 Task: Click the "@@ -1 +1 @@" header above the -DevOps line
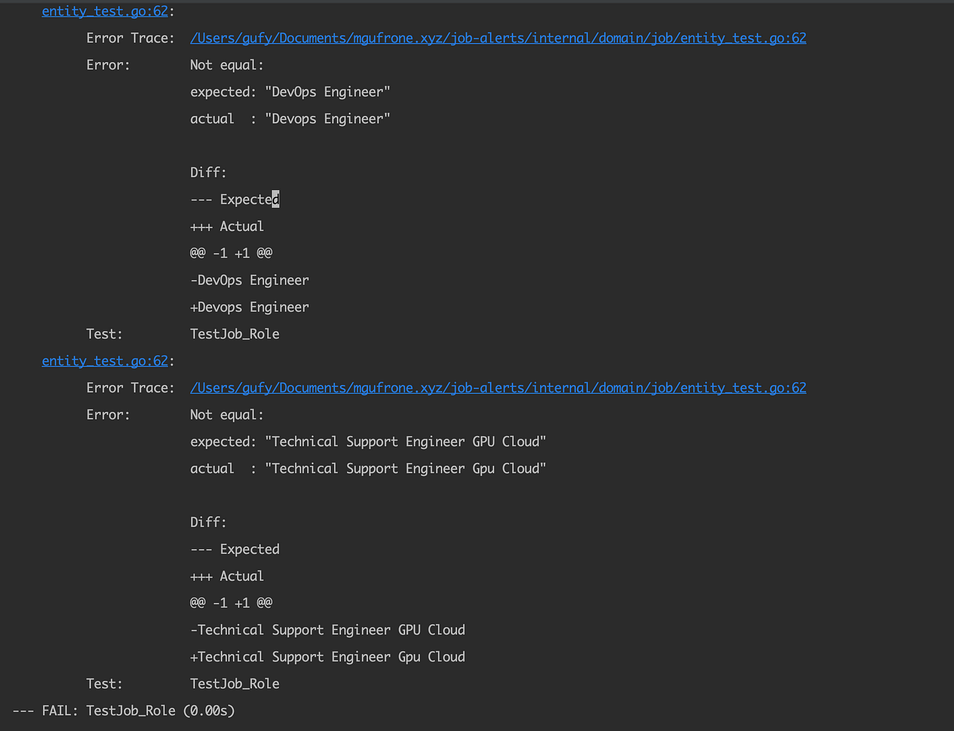231,253
